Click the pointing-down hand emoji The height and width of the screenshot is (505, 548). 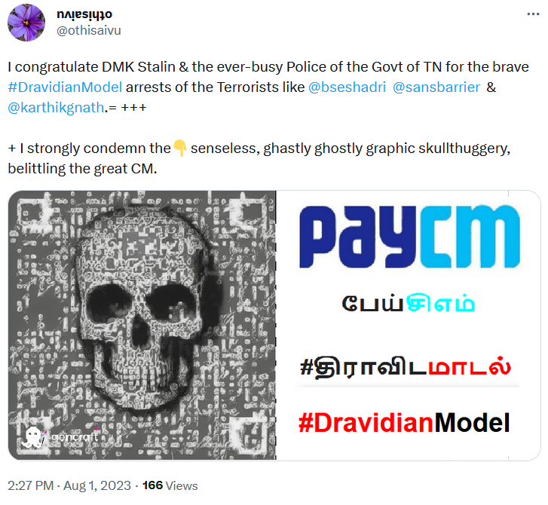180,148
